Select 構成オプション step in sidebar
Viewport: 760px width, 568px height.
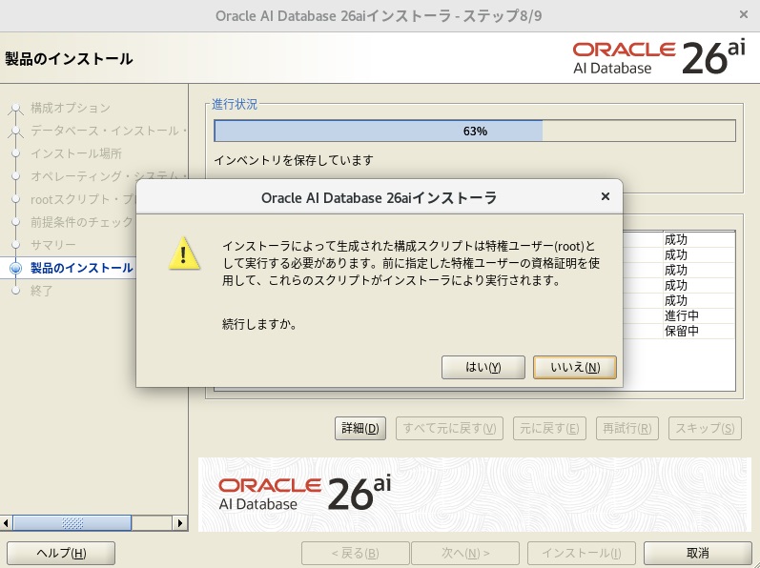(71, 108)
